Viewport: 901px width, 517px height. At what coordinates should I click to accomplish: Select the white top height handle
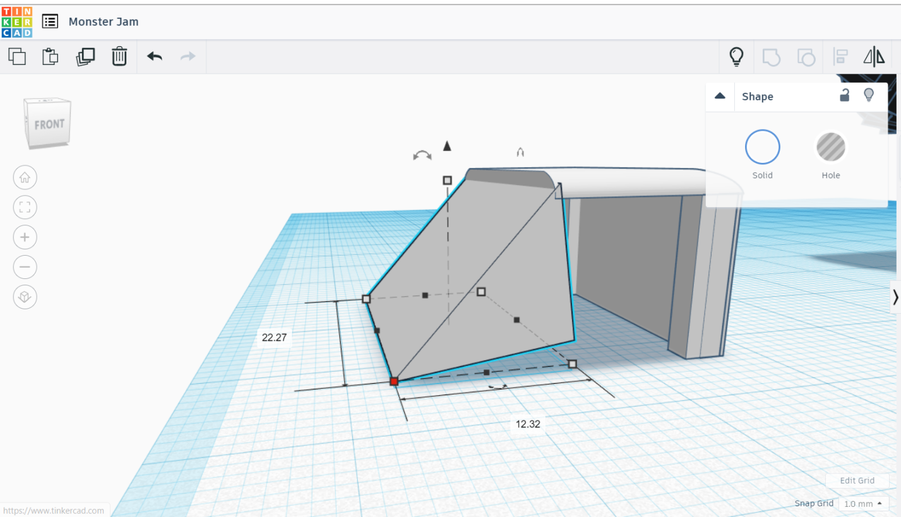click(x=447, y=181)
